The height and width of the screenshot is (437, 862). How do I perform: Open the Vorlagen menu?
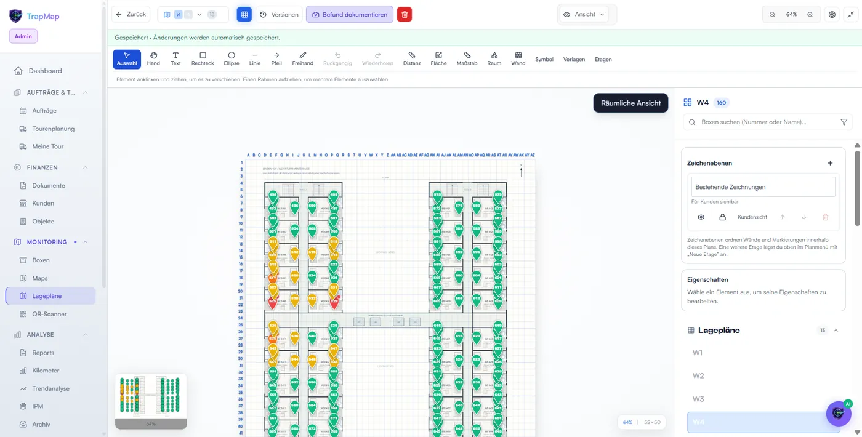click(574, 59)
